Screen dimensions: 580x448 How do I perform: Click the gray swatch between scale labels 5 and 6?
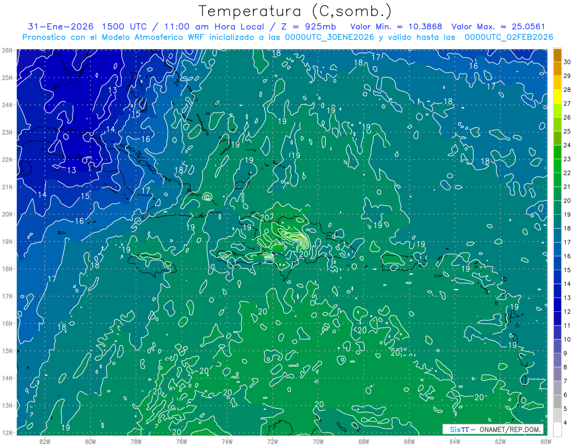558,402
